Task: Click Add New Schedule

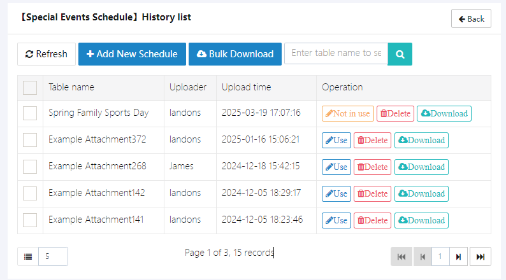Action: (132, 54)
